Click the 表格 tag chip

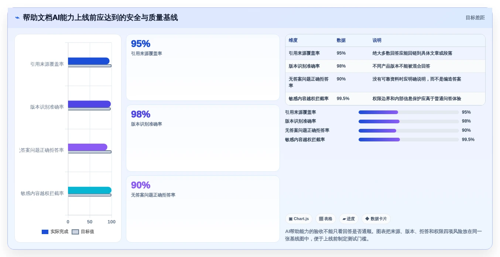tap(326, 219)
